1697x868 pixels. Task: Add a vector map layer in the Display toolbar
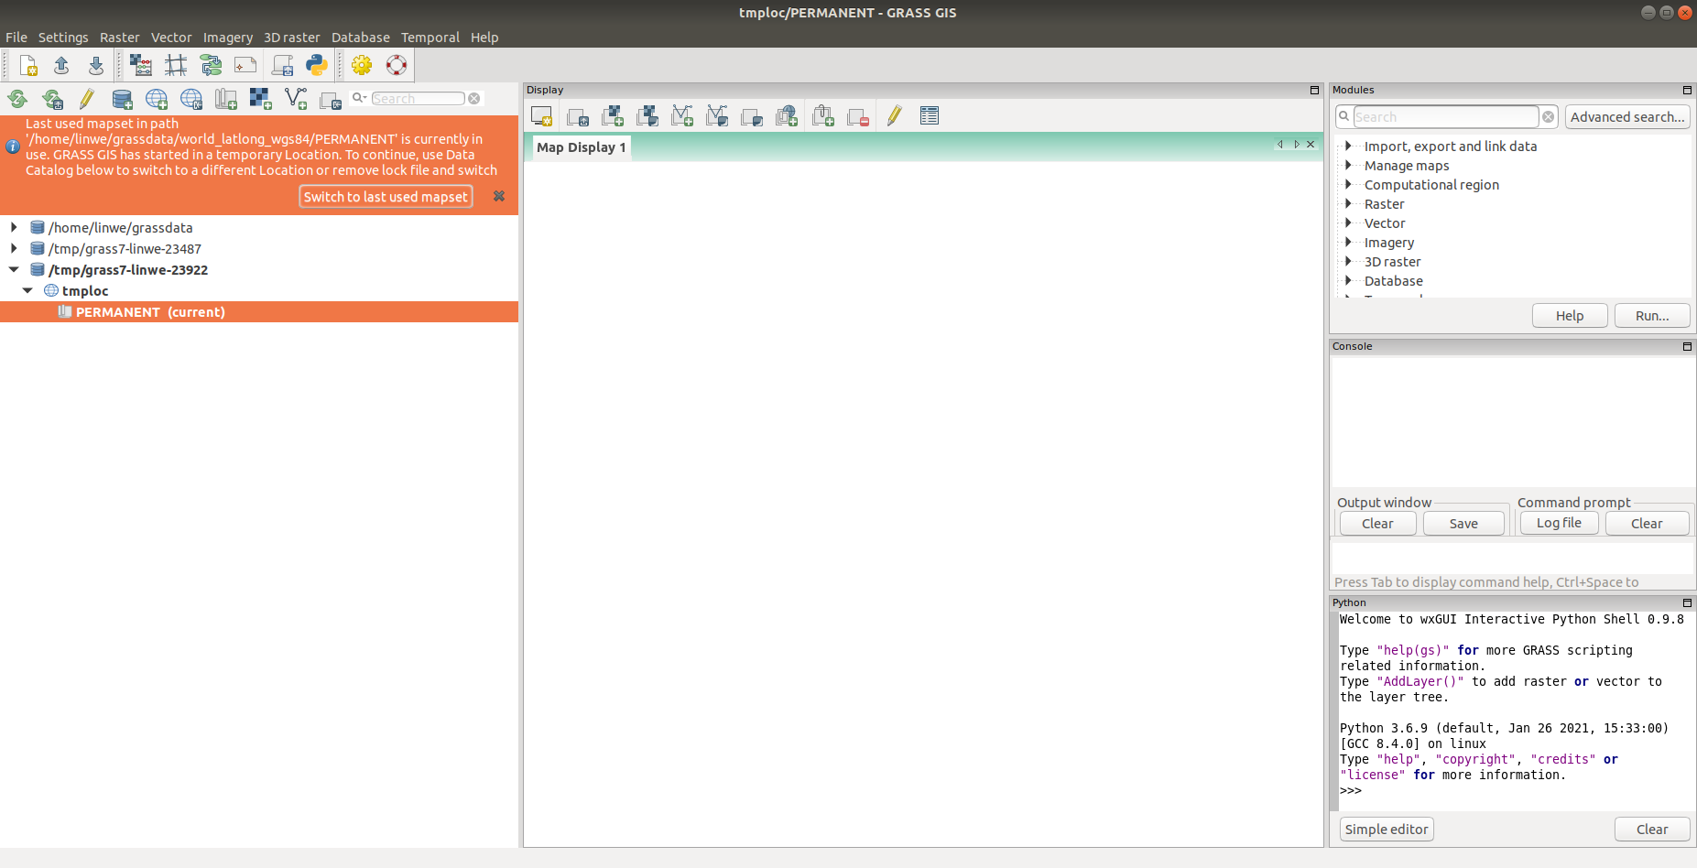682,116
